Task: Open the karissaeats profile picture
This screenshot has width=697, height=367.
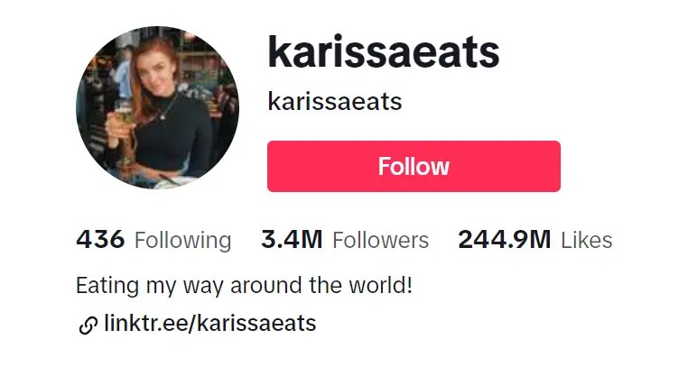Action: pyautogui.click(x=157, y=108)
